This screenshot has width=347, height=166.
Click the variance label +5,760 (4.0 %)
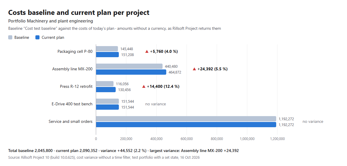pos(164,51)
